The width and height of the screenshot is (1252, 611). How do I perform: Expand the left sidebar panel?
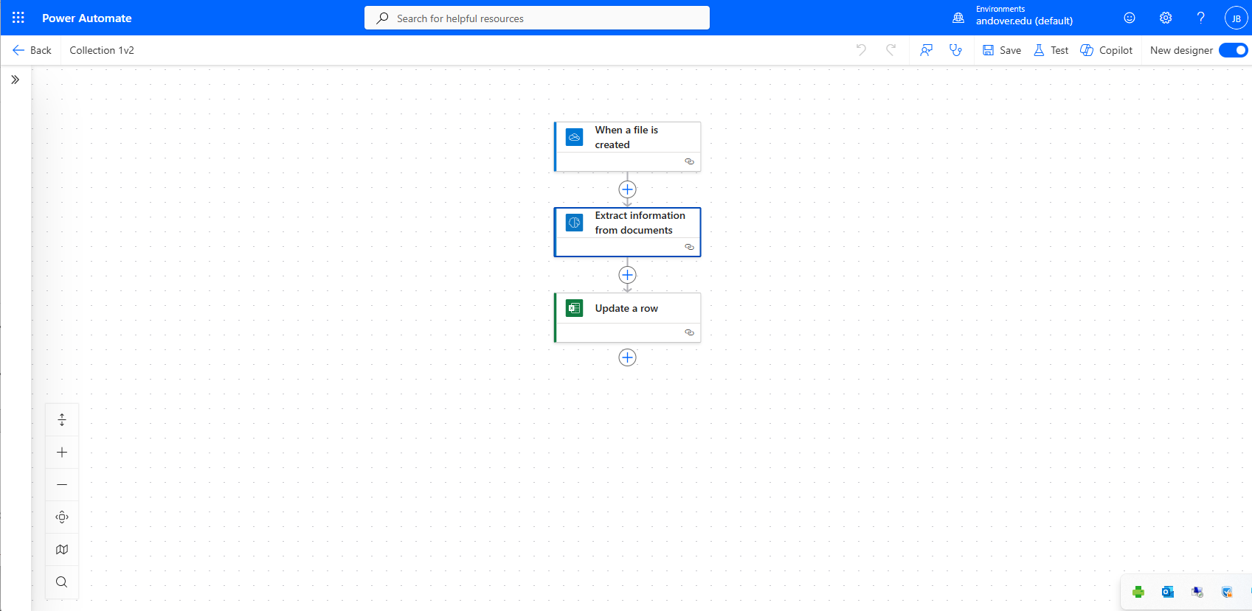coord(15,80)
